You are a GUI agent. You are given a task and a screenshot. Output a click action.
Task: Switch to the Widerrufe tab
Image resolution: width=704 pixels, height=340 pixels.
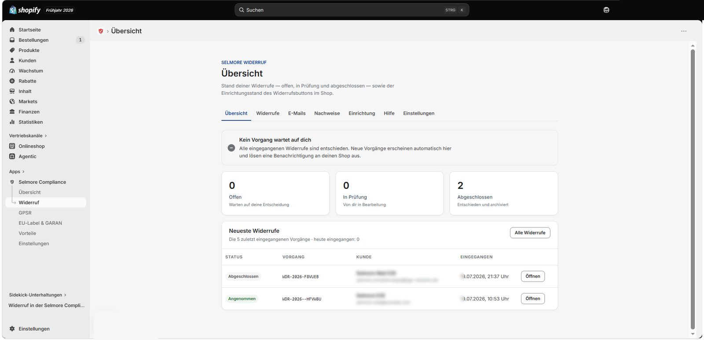coord(268,113)
